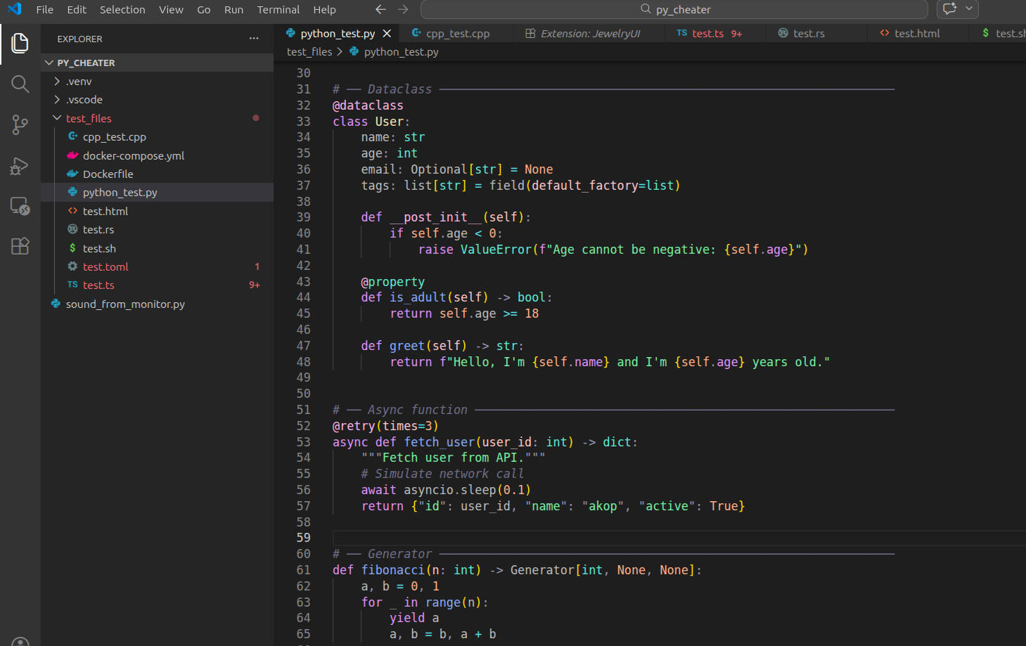Open the Copilot Chat icon near the search bar
This screenshot has height=646, width=1026.
pyautogui.click(x=949, y=9)
